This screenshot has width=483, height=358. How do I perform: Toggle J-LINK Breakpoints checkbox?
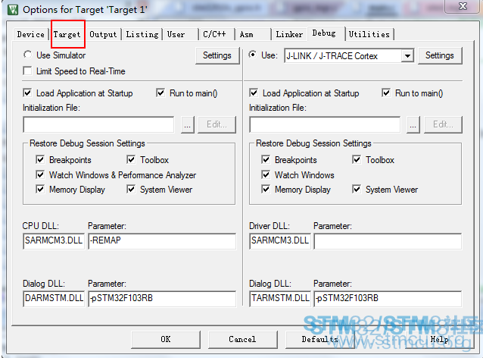point(266,159)
